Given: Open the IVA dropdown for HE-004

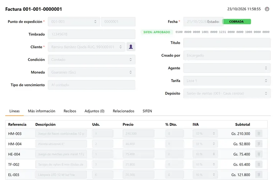Looking at the screenshot, I should point(205,154).
